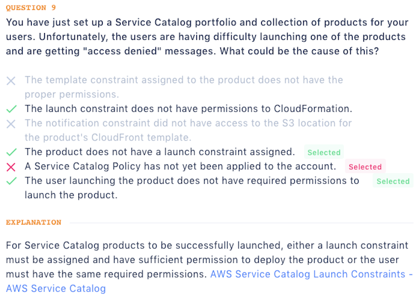Click gray X beside notification constraint answer
420x300 pixels.
[x=11, y=124]
